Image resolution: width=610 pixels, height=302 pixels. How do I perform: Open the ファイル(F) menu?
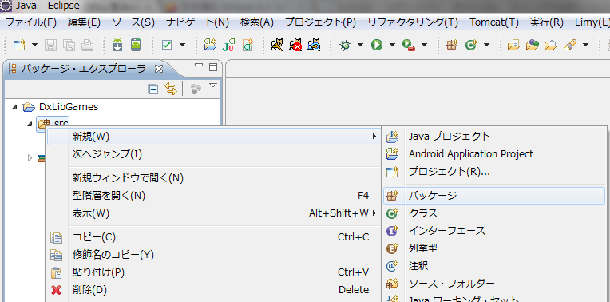[x=30, y=22]
